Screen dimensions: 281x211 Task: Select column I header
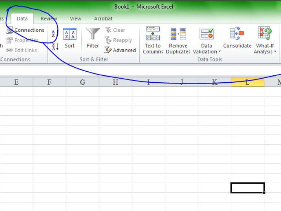(149, 82)
